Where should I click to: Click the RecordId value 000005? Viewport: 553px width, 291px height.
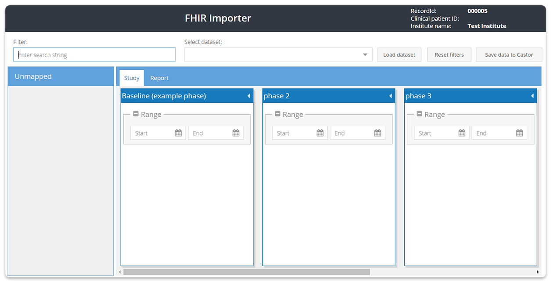pos(478,11)
